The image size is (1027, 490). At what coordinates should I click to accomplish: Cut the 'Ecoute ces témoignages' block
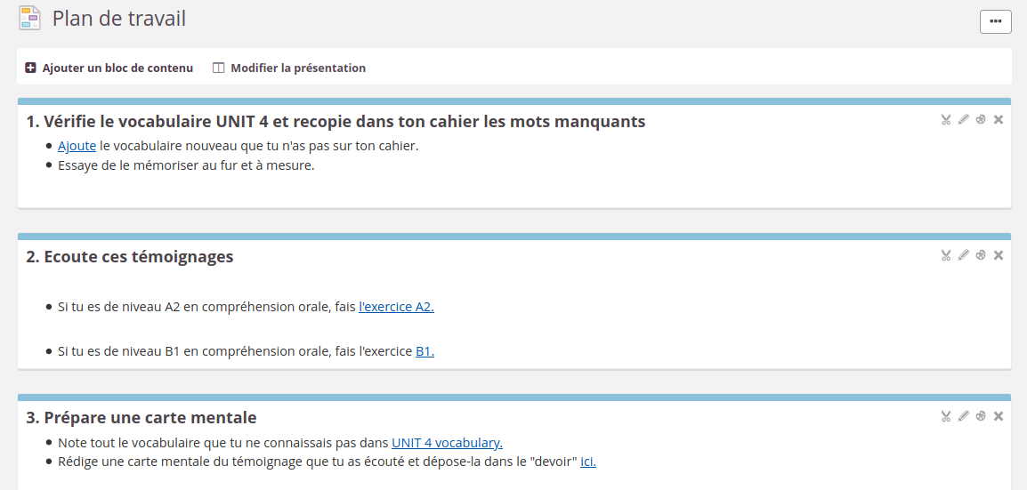pos(946,255)
